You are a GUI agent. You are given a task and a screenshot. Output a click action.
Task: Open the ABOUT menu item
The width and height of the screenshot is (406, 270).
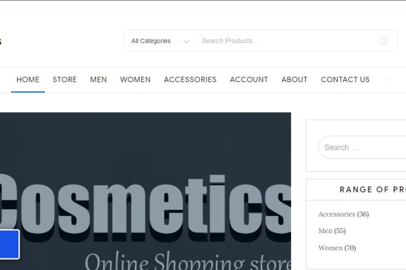point(295,80)
